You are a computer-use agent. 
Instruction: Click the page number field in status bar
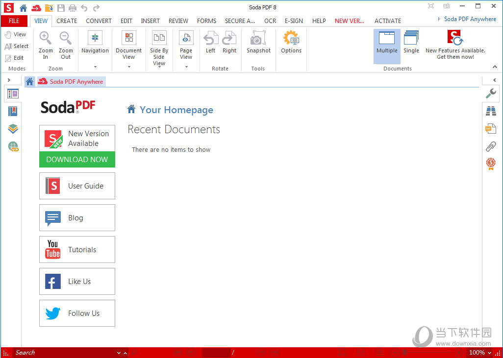(216, 353)
